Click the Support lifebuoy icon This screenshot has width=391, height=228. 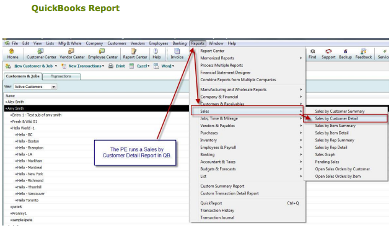[x=328, y=51]
